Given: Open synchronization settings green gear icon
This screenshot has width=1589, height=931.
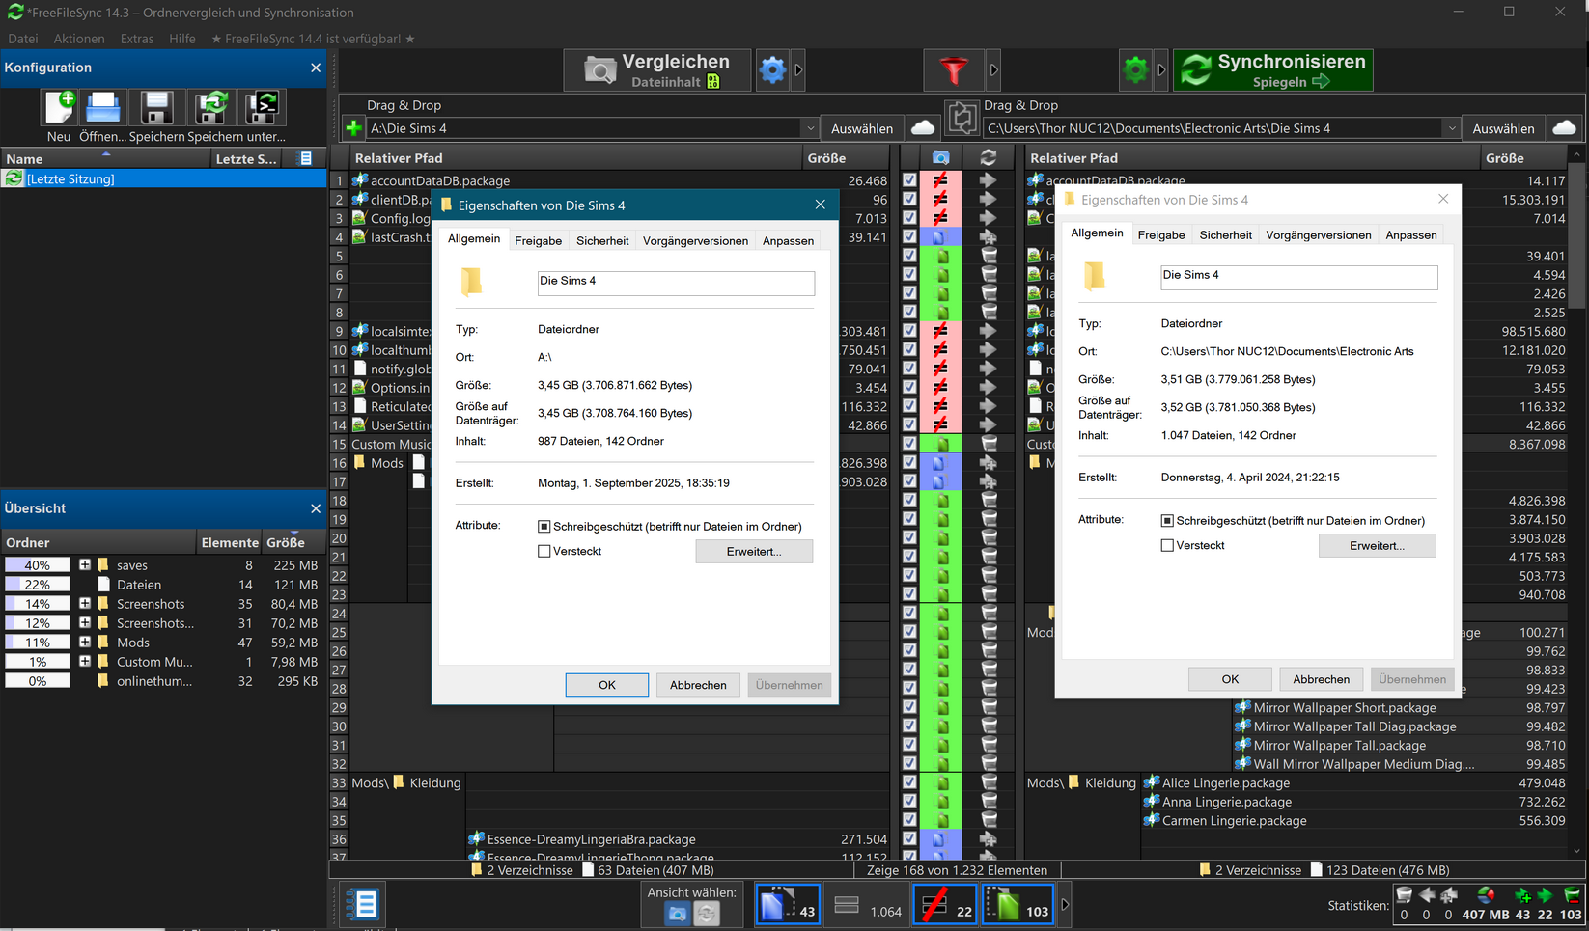Looking at the screenshot, I should point(1135,70).
